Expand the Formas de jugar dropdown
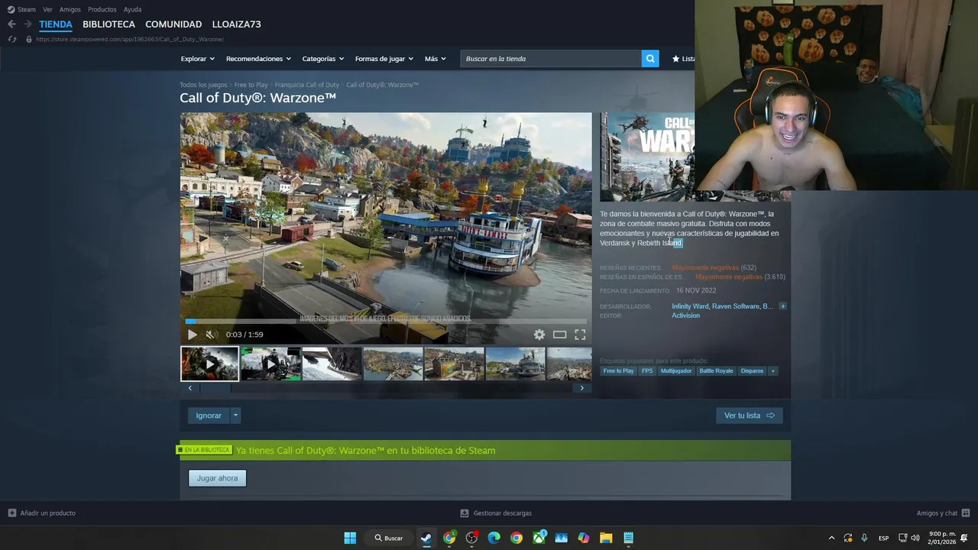The image size is (978, 550). 384,59
